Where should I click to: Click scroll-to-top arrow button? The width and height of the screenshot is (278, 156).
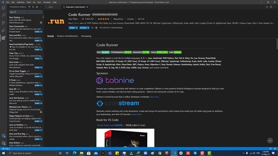click(270, 140)
